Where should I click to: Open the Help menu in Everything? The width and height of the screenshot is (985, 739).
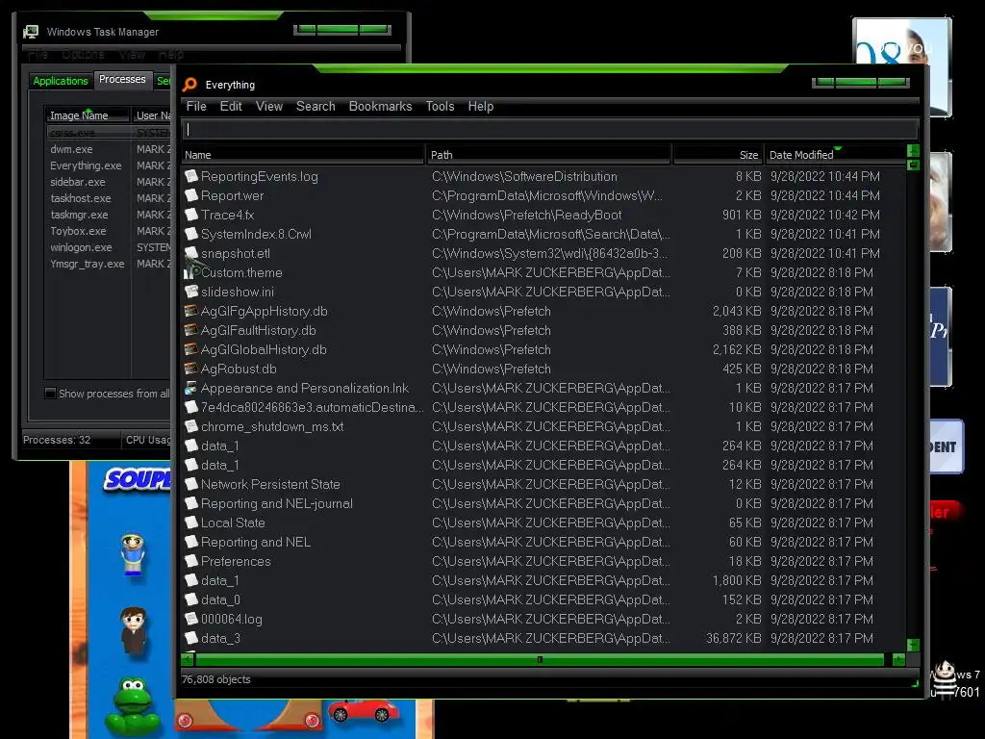coord(481,106)
